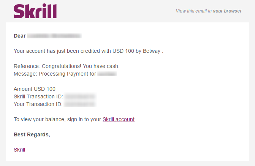The width and height of the screenshot is (255, 166).
Task: Open the 'Skrill account' sign-in link
Action: (119, 119)
